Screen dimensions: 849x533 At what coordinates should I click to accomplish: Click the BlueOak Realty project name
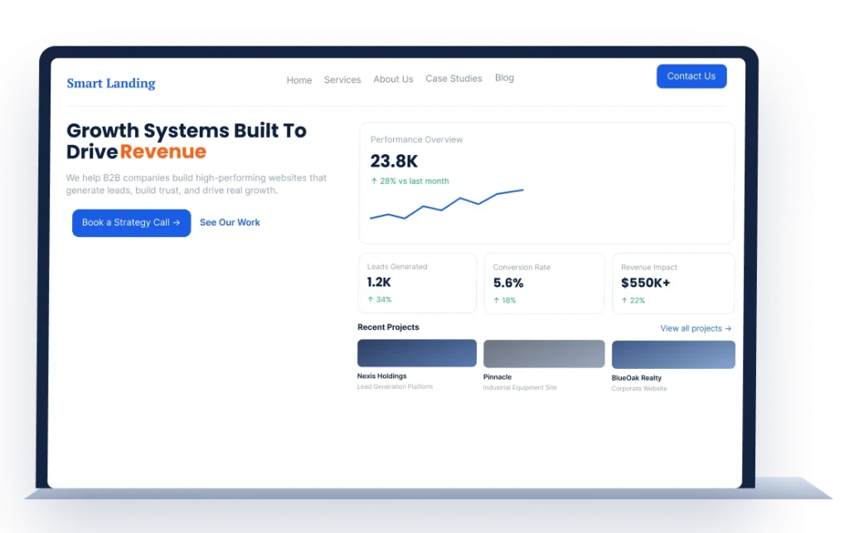coord(637,378)
